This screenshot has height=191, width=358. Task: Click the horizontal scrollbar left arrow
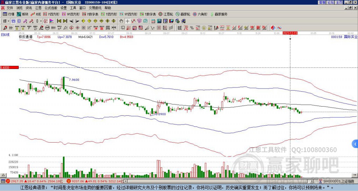[x=126, y=181]
